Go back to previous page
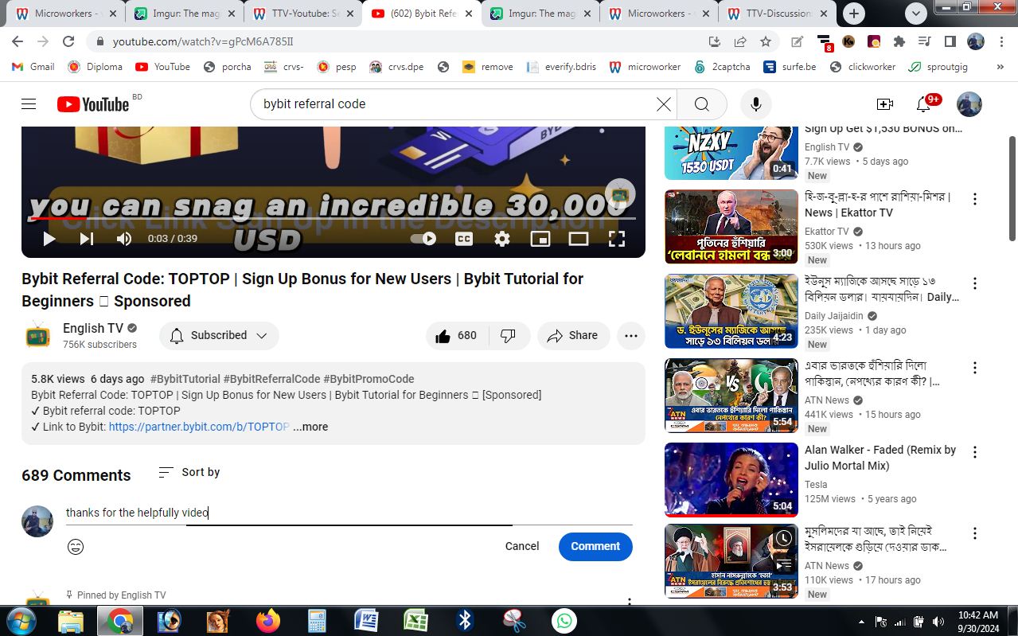 (18, 41)
